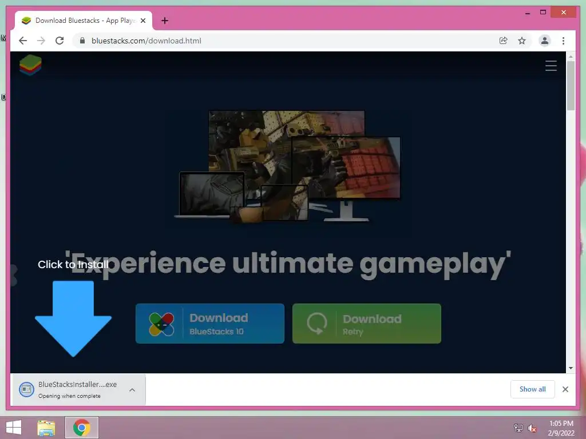Click the padlock site info icon
The image size is (586, 439).
(82, 41)
